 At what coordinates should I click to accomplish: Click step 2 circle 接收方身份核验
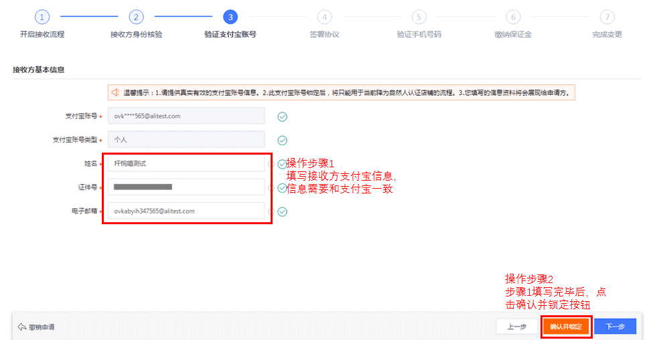pyautogui.click(x=136, y=17)
